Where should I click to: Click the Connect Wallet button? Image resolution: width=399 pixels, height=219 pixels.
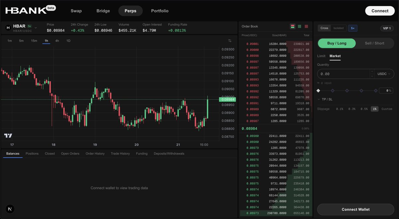(x=355, y=209)
